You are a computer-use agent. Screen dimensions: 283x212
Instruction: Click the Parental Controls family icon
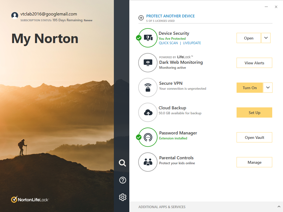pos(148,162)
